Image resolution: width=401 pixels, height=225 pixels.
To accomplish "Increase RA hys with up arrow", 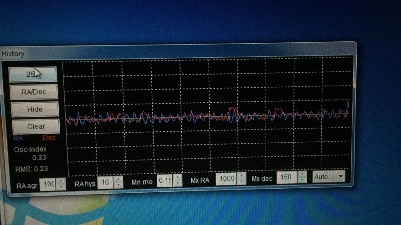I will [x=118, y=180].
